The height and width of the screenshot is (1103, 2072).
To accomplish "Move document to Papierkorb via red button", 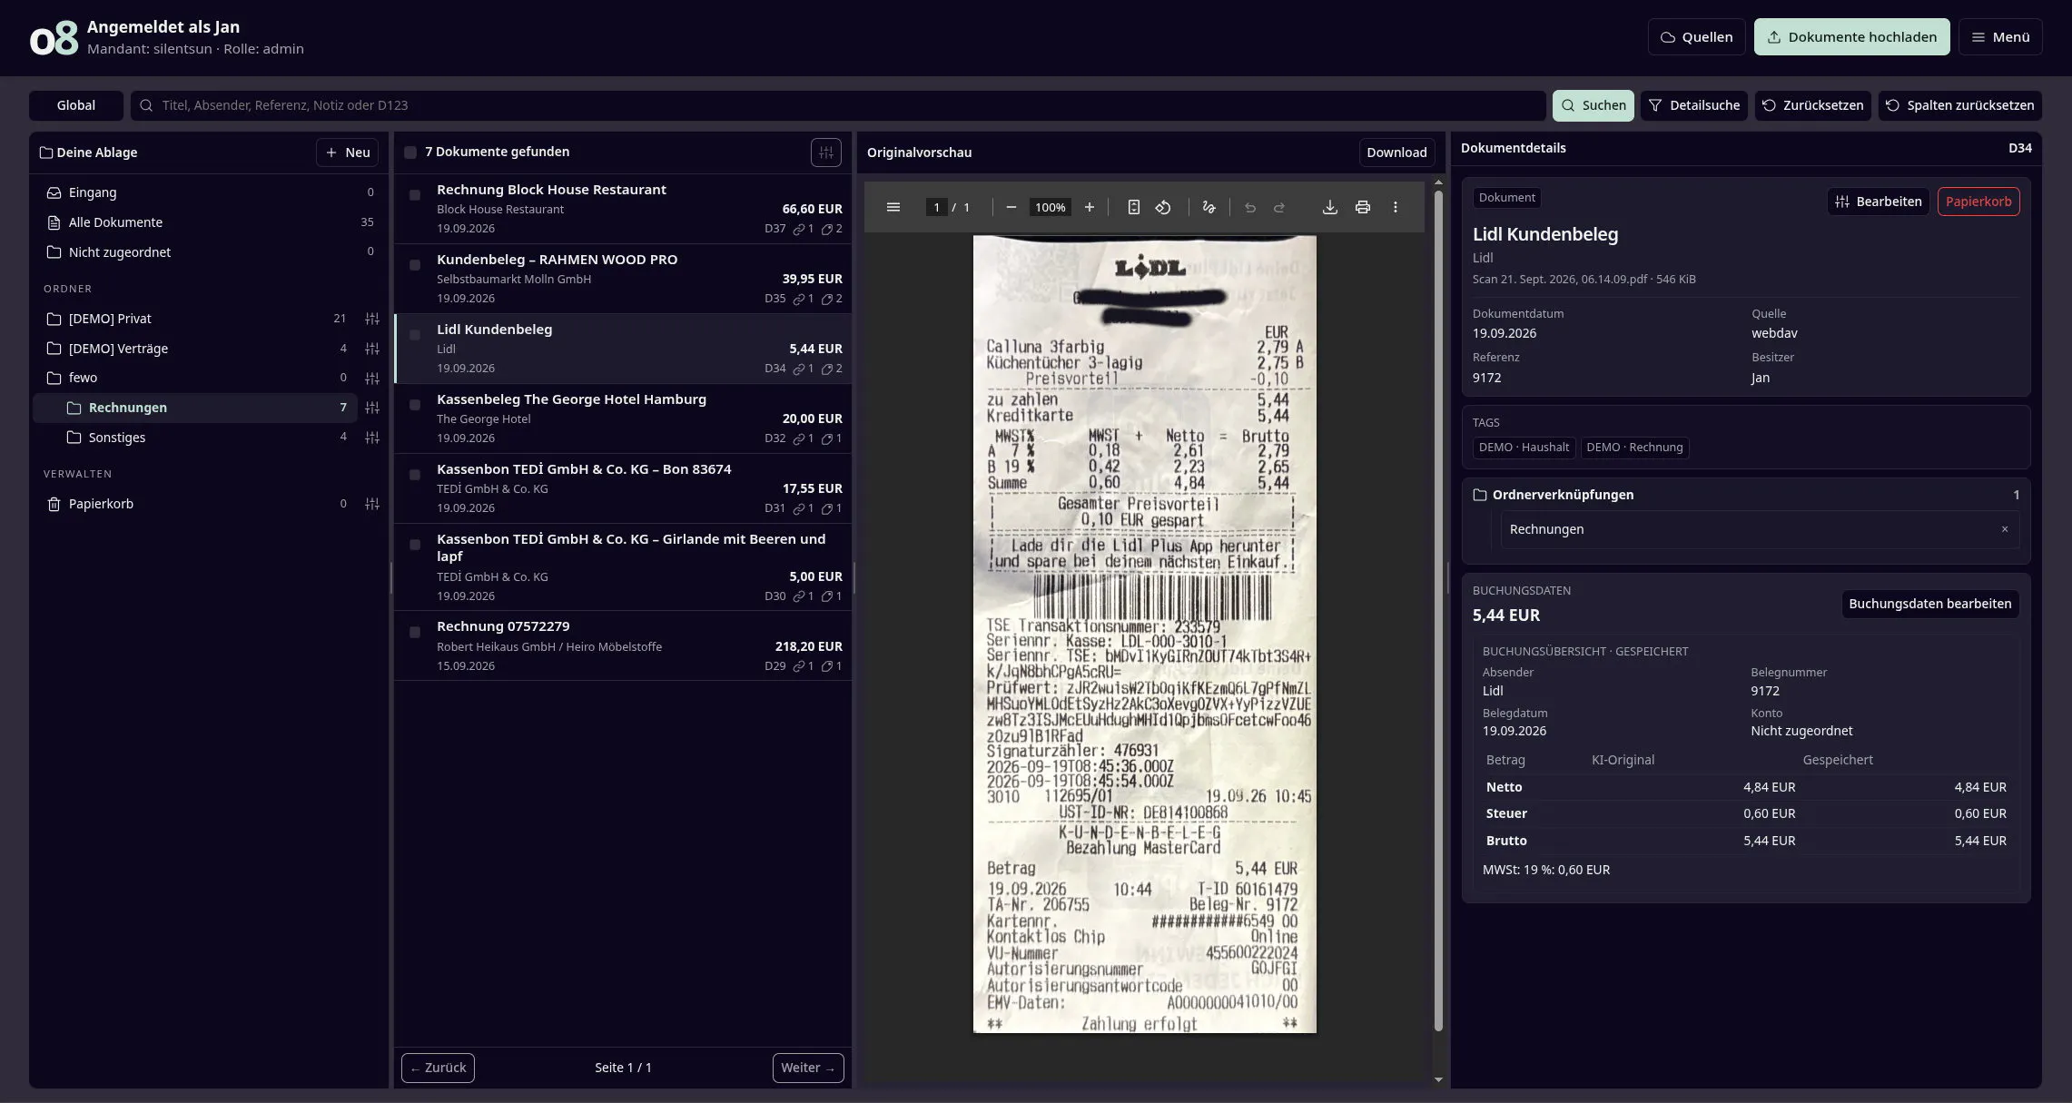I will tap(1978, 202).
